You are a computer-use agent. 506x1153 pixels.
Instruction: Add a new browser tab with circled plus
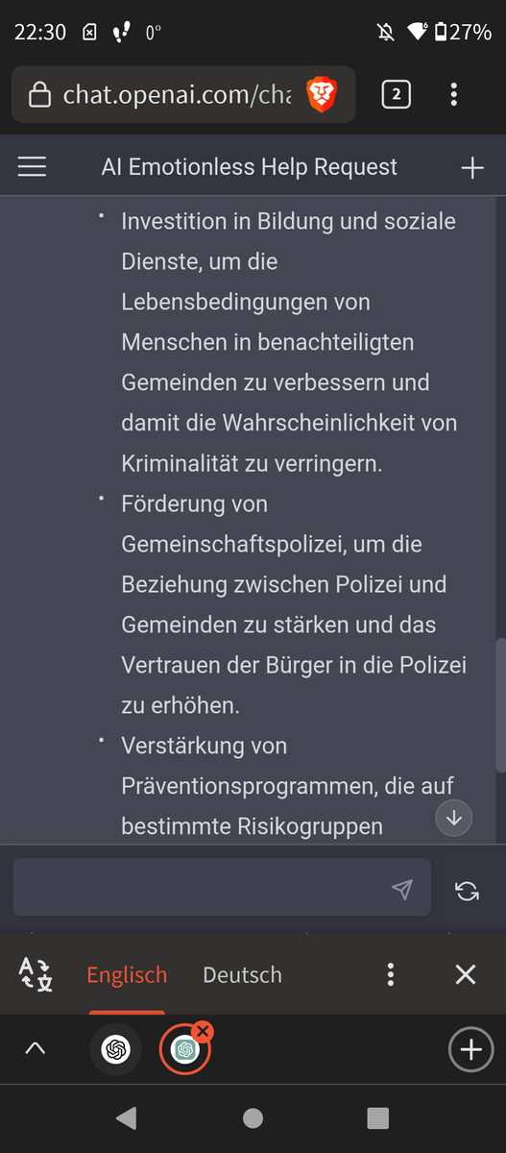coord(470,1049)
